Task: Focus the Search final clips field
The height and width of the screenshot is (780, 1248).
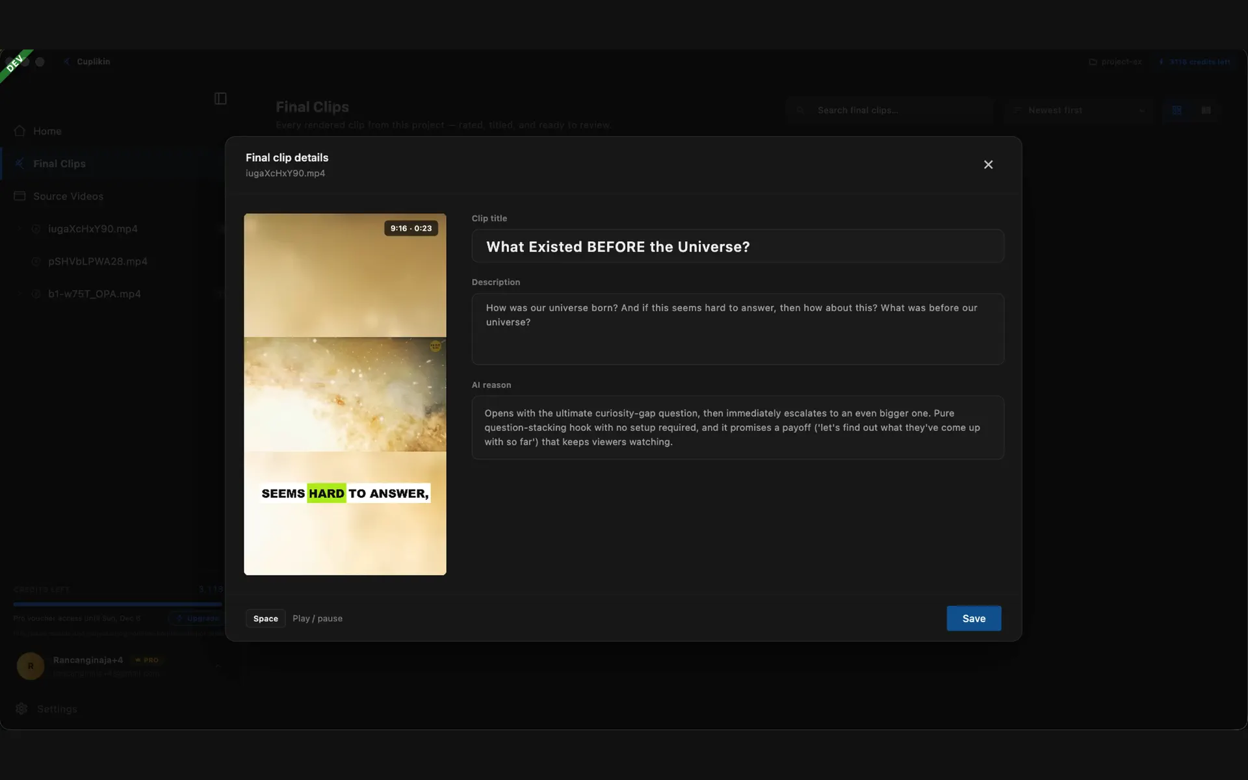Action: [x=889, y=110]
